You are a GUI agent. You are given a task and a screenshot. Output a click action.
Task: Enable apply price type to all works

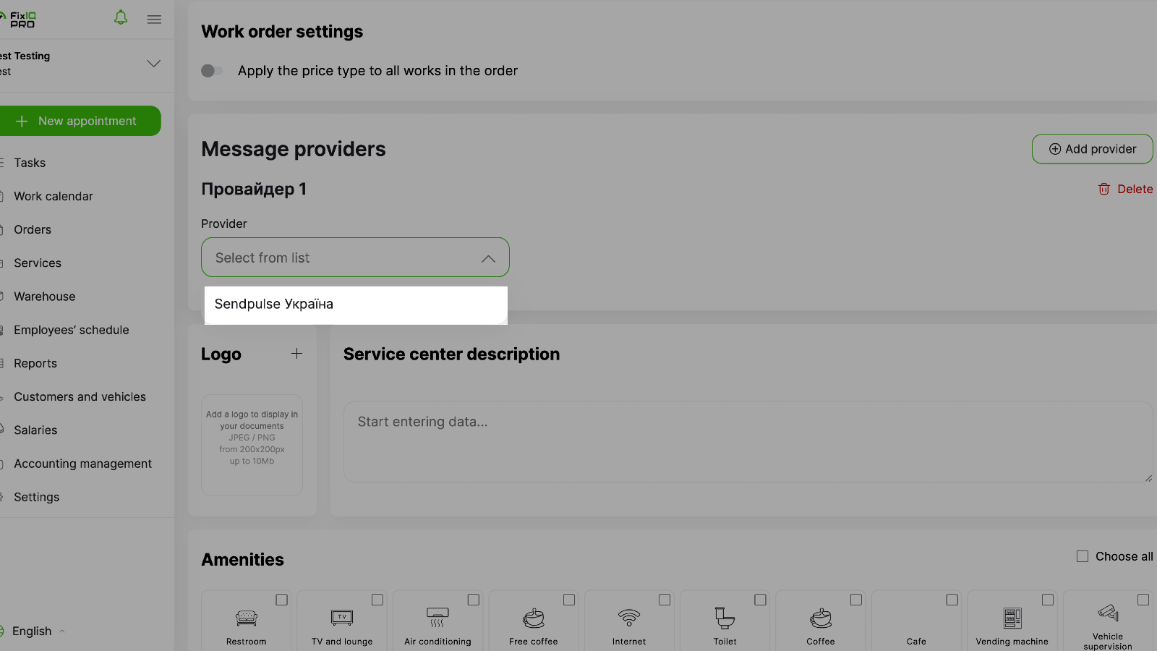coord(212,71)
